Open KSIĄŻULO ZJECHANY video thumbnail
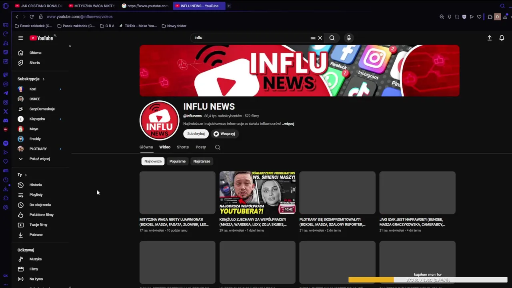The width and height of the screenshot is (512, 288). tap(258, 193)
